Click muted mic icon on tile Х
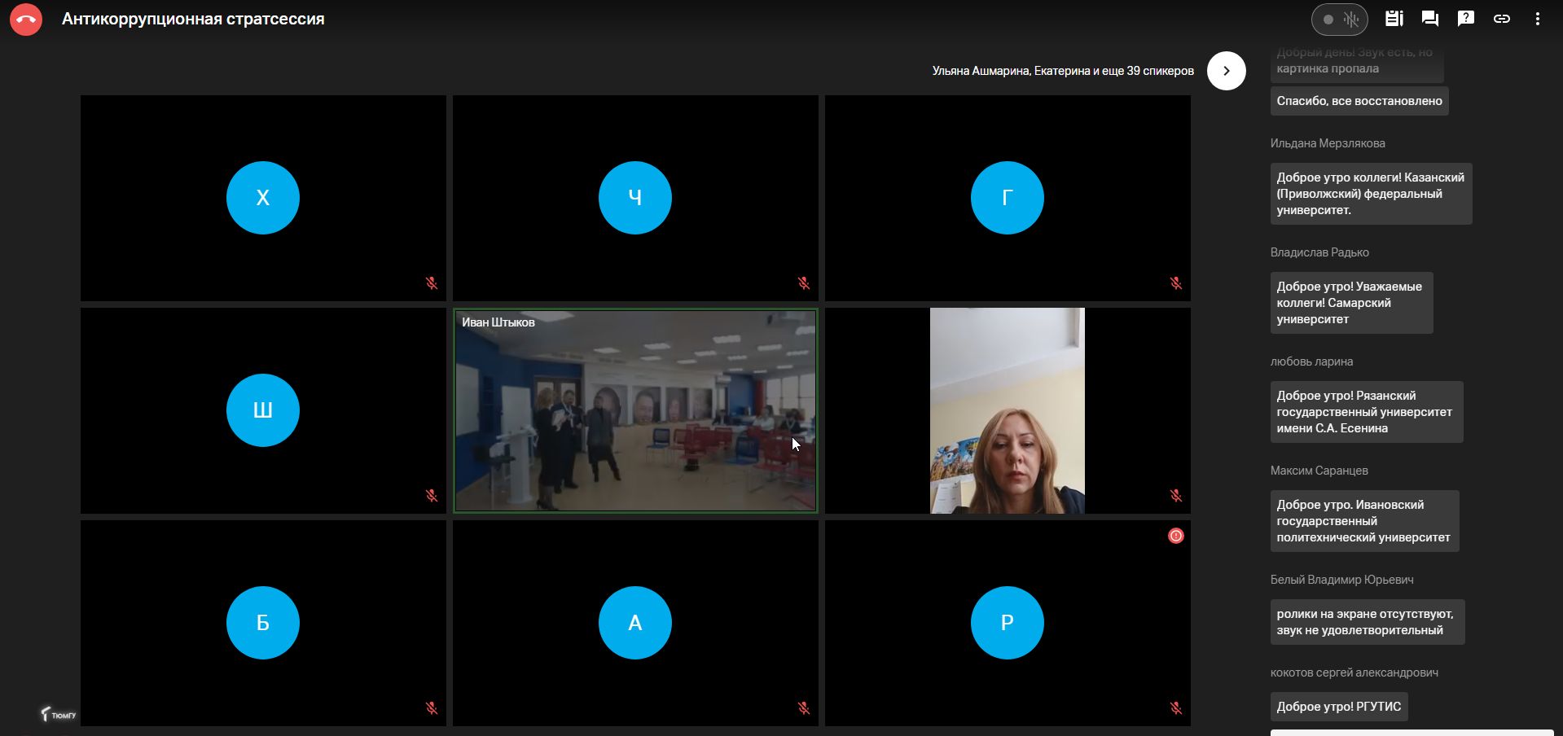 pos(432,283)
